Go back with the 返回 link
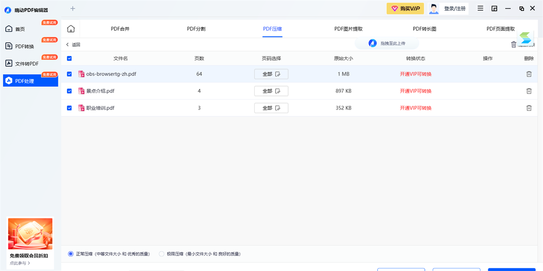Viewport: 543px width, 271px height. pos(73,44)
